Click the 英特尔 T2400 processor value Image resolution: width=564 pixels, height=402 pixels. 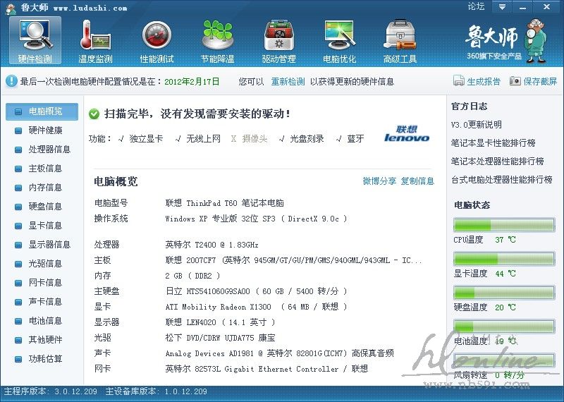point(212,245)
